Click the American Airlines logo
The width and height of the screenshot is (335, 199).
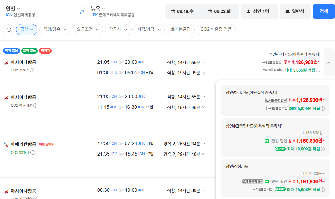[x=6, y=145]
